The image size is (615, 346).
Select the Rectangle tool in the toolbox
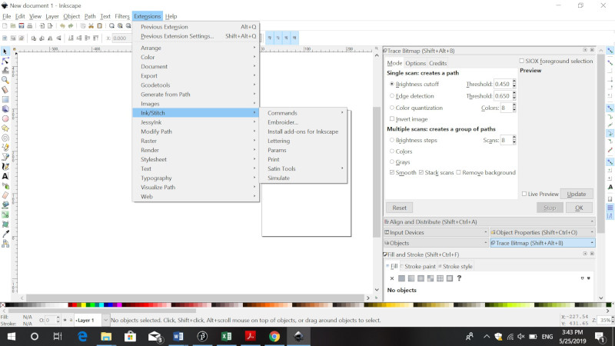(5, 99)
